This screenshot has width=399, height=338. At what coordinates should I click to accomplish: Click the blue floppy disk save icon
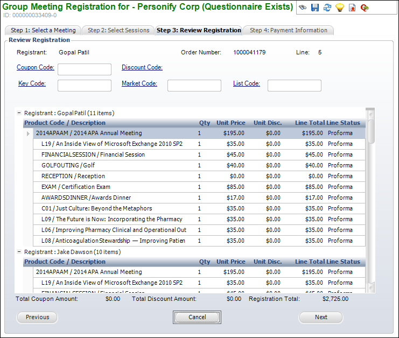315,8
